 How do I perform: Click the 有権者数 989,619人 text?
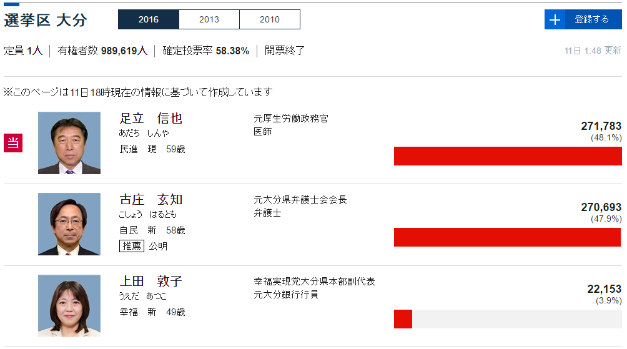click(x=102, y=51)
